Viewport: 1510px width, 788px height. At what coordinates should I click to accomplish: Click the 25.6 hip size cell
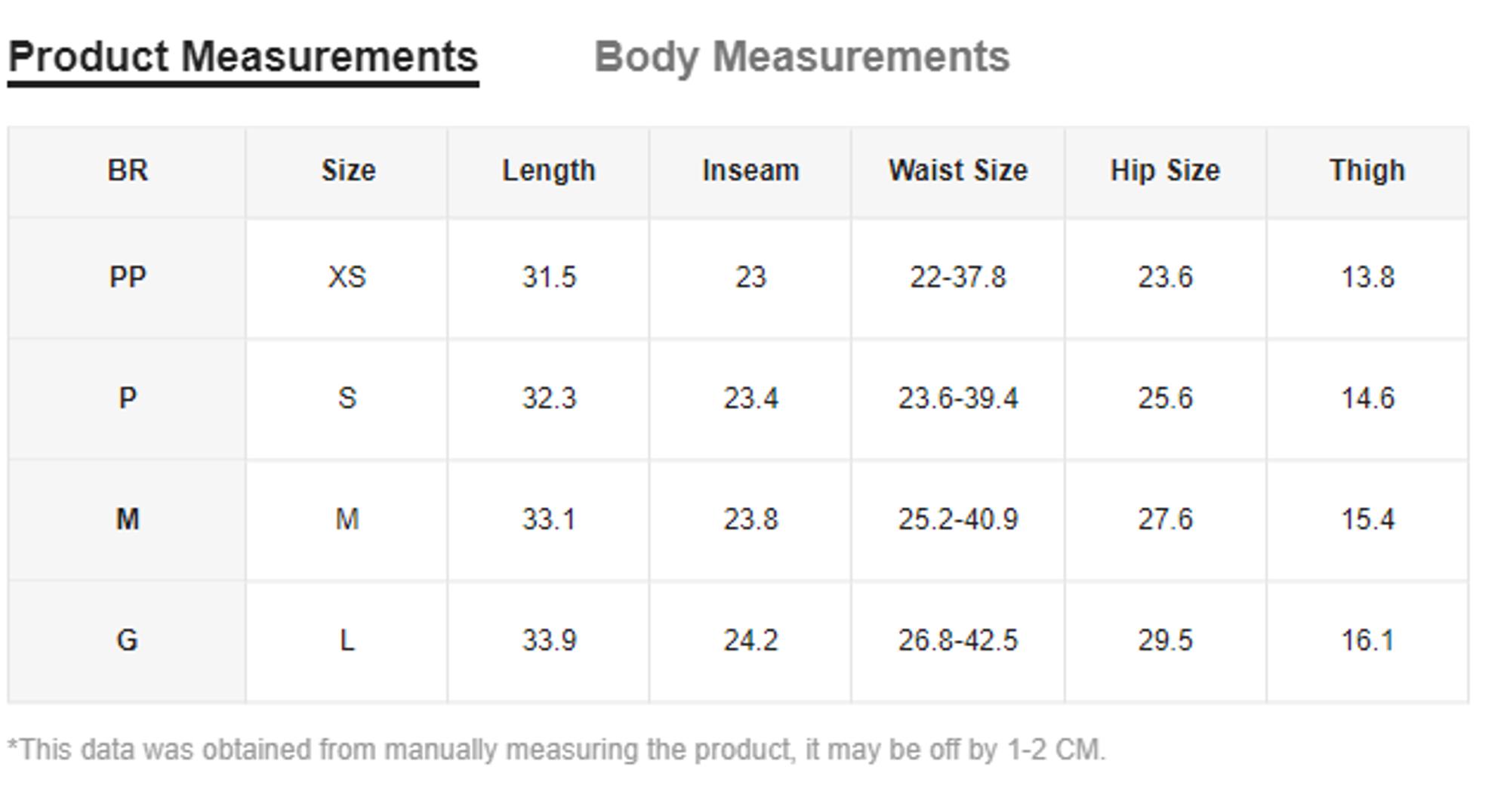1165,399
